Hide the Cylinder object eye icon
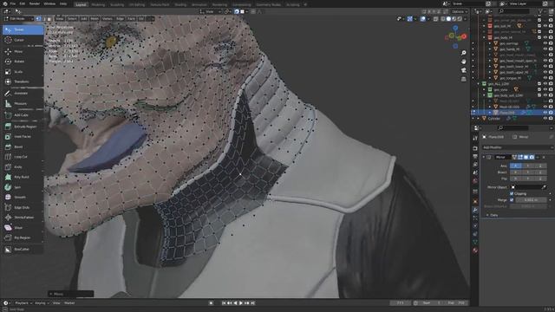 tap(545, 118)
